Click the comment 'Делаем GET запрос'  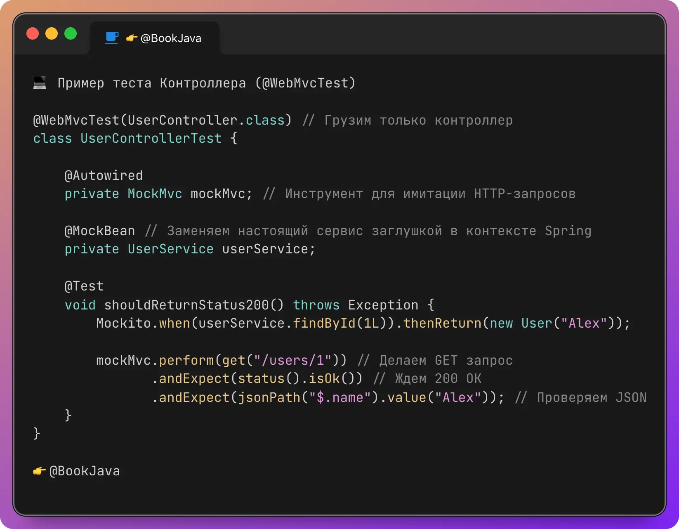tap(446, 360)
